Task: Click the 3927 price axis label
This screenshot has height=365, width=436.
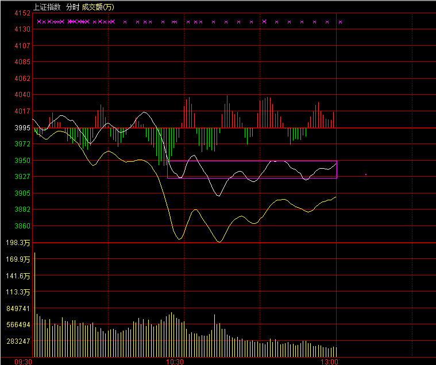Action: point(22,177)
